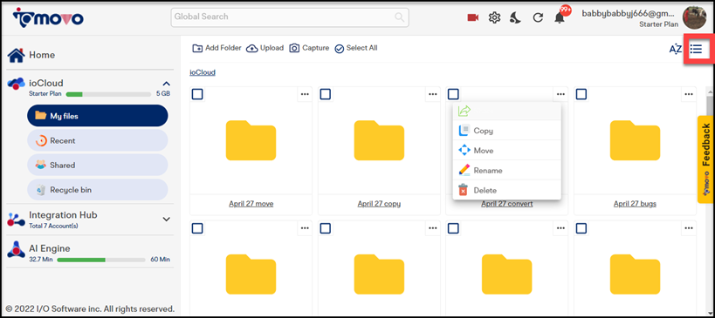This screenshot has height=318, width=715.
Task: Open Recycle bin in the sidebar
Action: 98,190
